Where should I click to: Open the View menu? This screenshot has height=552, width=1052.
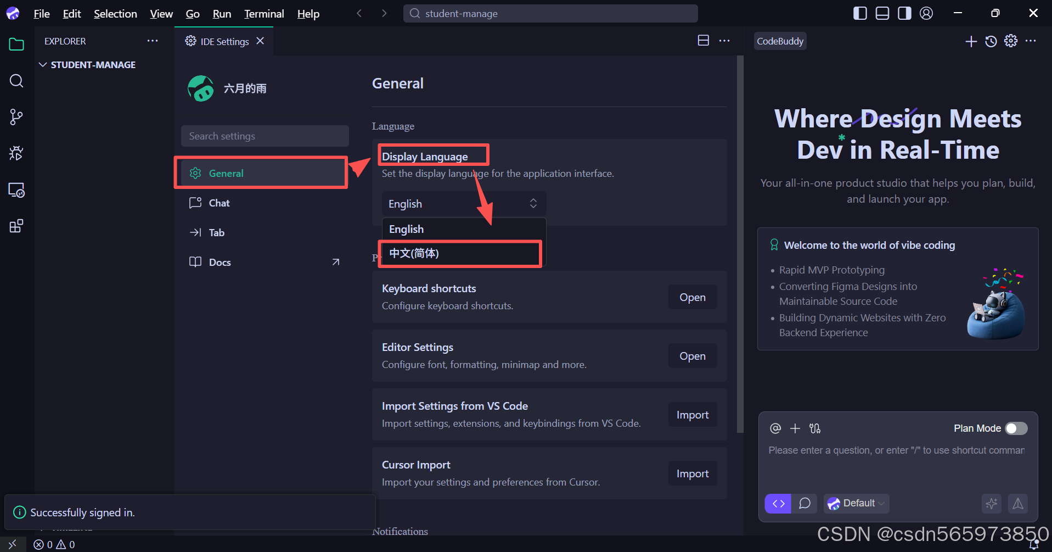pyautogui.click(x=161, y=14)
